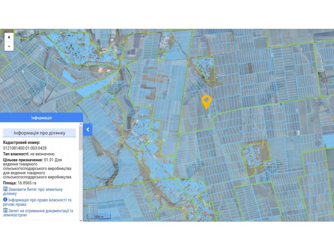Click the panel scrollbar down arrow
The height and width of the screenshot is (250, 334).
(x=81, y=220)
